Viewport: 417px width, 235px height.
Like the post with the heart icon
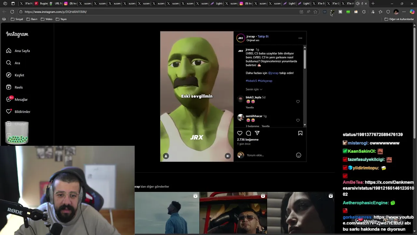tap(240, 133)
